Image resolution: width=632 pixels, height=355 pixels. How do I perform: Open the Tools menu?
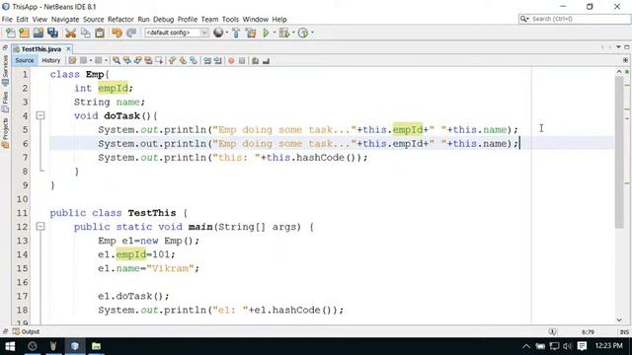230,20
